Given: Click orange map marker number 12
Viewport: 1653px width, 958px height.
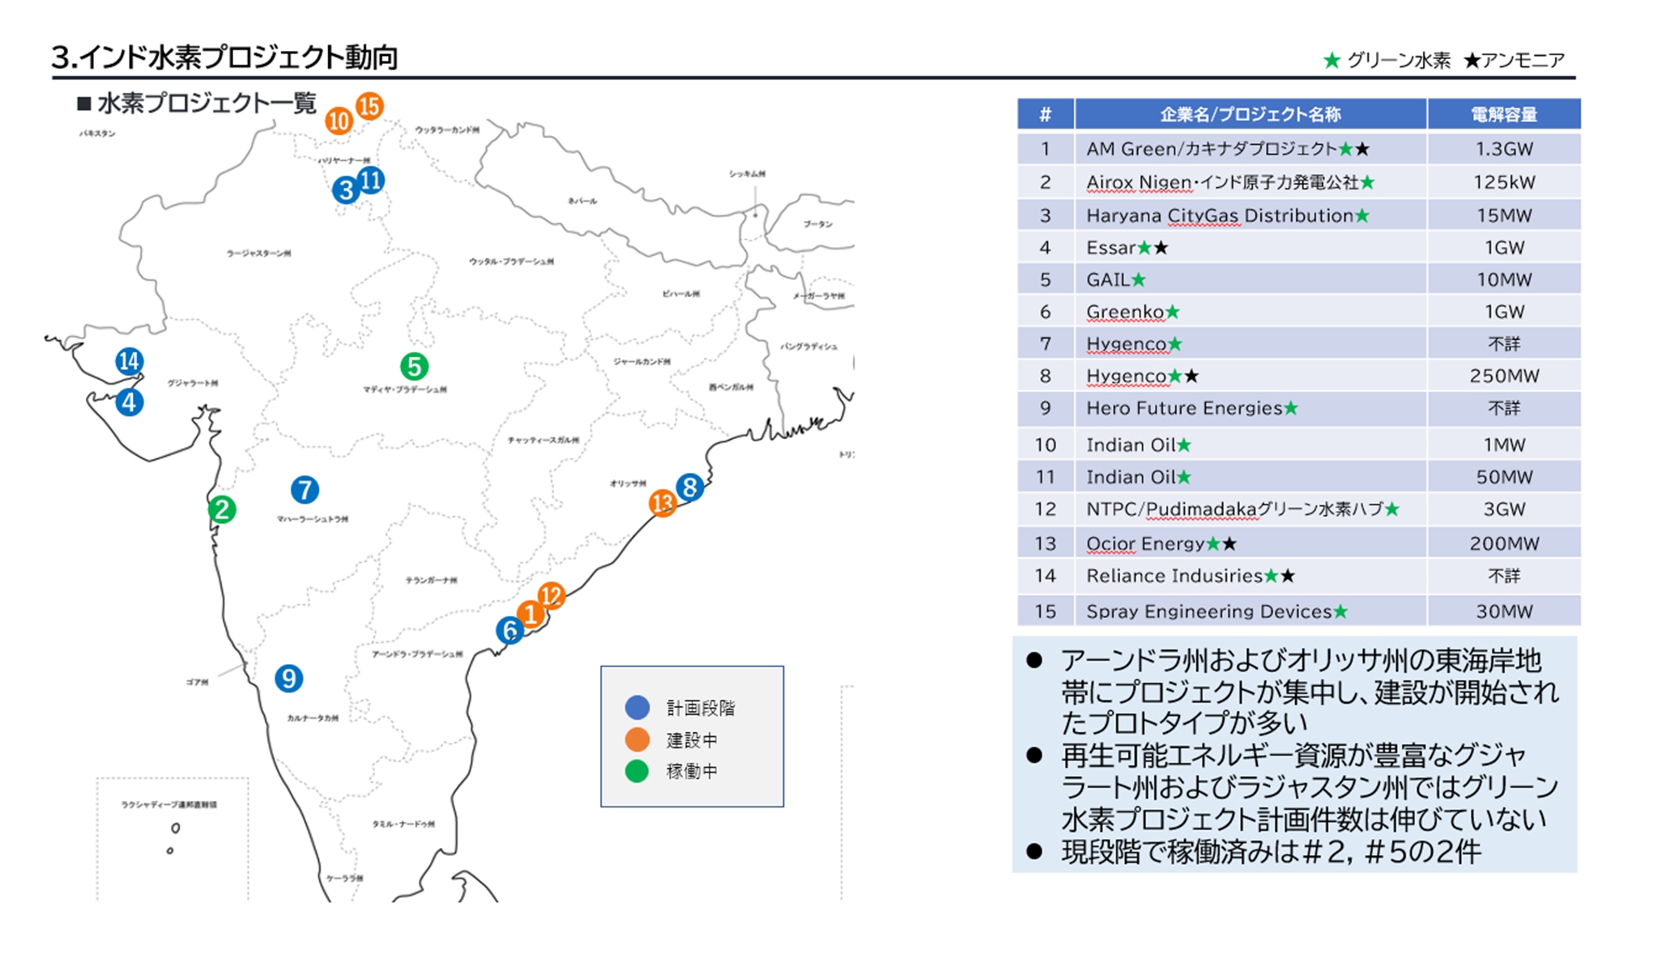Looking at the screenshot, I should 552,596.
